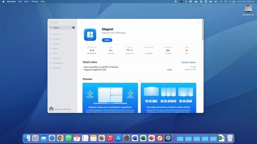
Task: Open Bluetooth status in menu bar
Action: point(221,2)
